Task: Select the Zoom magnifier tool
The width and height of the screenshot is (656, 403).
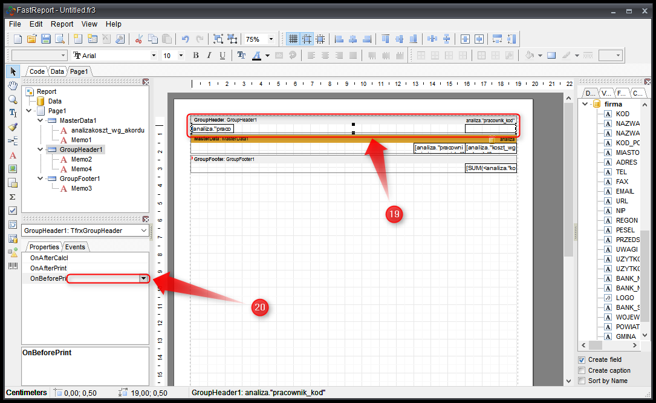Action: tap(13, 99)
